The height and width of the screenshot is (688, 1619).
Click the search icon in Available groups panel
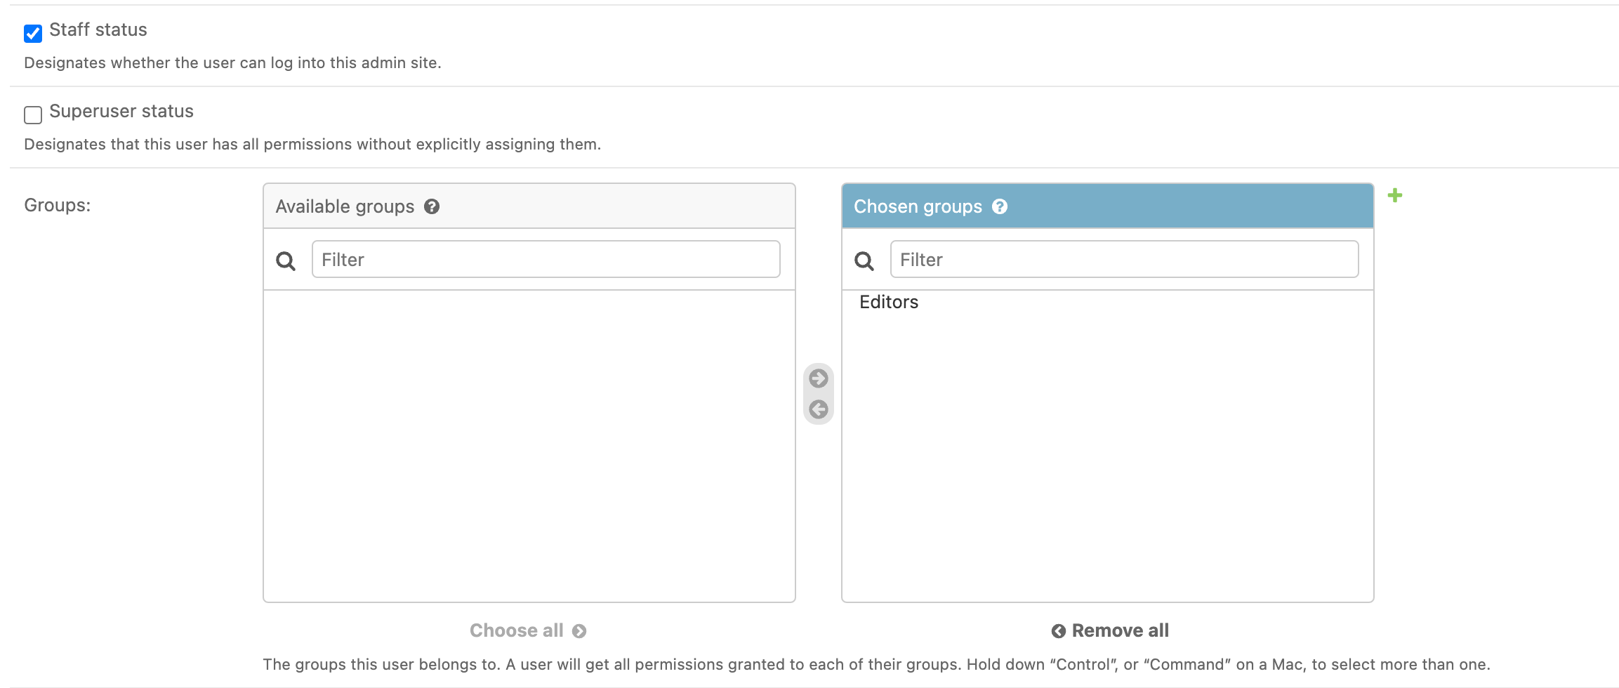286,260
